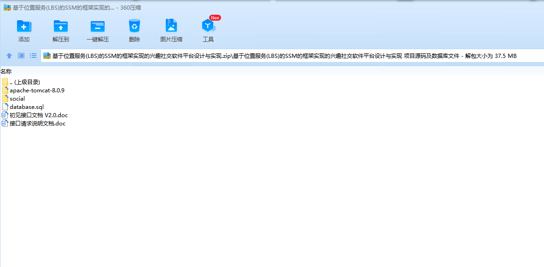Click the 名称 column header
544x267 pixels.
pyautogui.click(x=6, y=72)
